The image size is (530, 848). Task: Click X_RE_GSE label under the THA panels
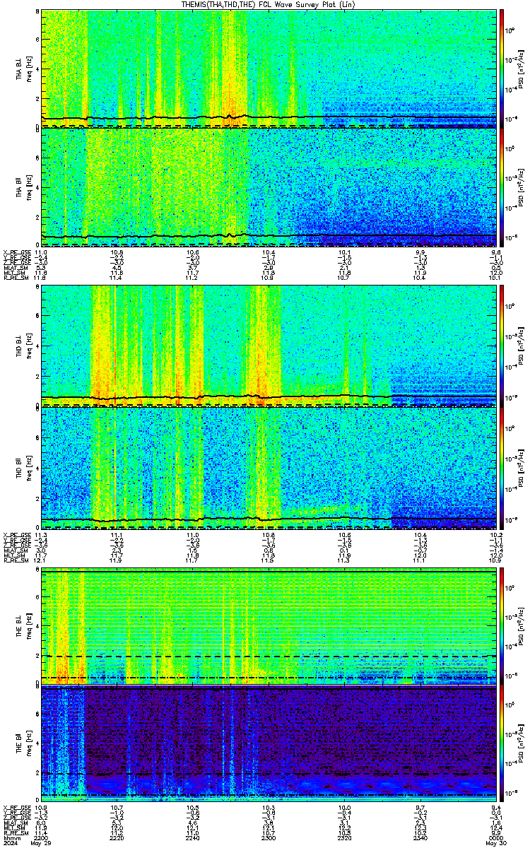pyautogui.click(x=16, y=252)
